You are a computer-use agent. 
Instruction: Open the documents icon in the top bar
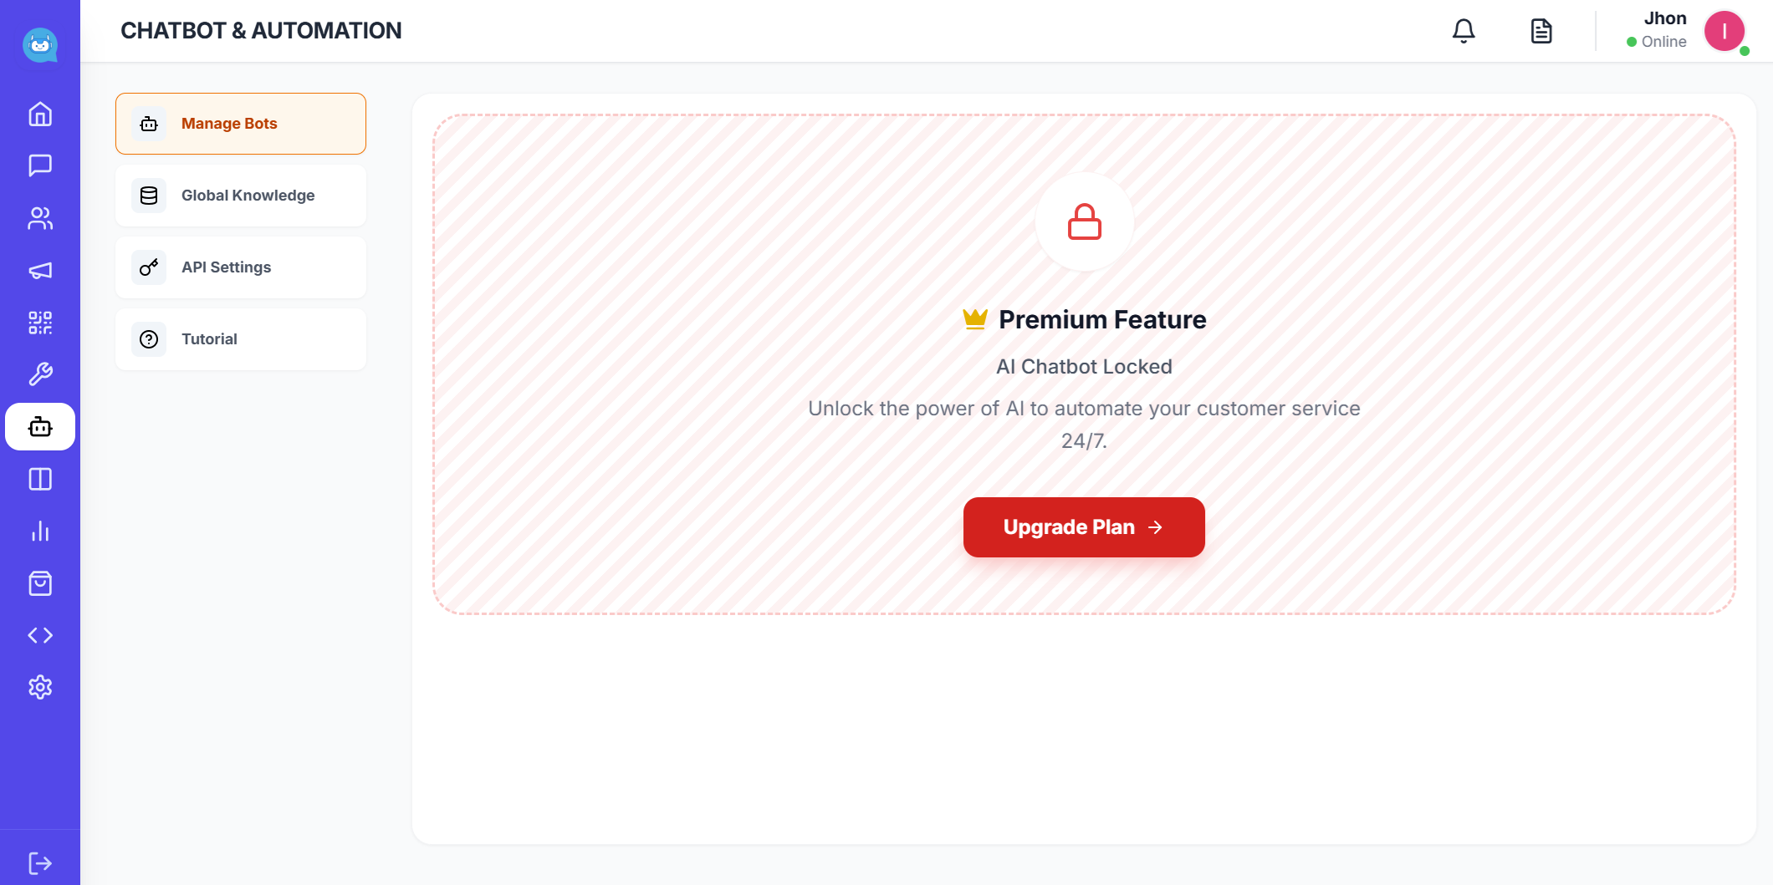tap(1541, 30)
